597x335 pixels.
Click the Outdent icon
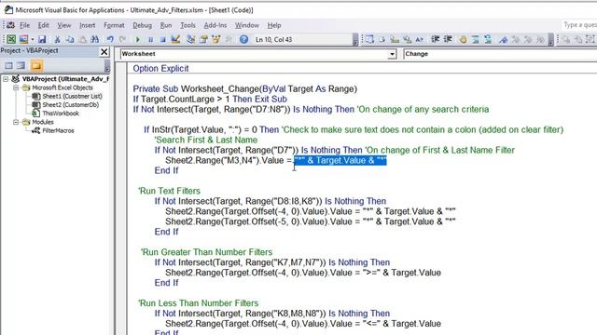[448, 39]
